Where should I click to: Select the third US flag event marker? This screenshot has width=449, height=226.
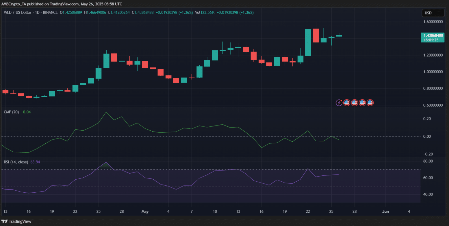pyautogui.click(x=362, y=102)
